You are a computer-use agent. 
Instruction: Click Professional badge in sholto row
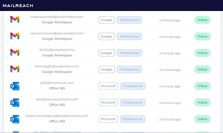129,53
